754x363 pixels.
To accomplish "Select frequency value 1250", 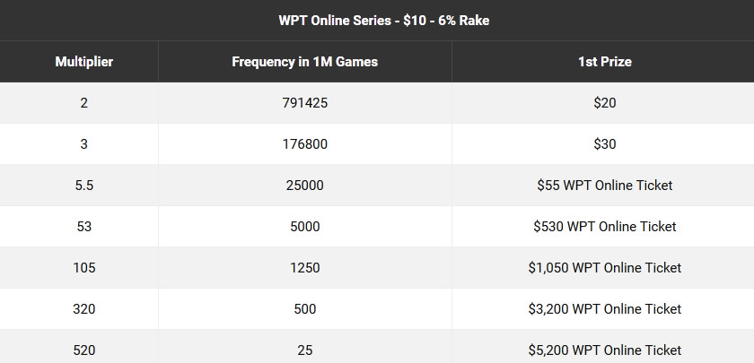I will click(305, 268).
